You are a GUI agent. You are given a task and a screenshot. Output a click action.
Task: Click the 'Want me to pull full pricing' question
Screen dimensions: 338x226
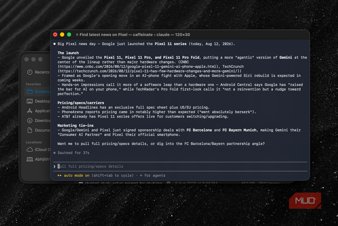[x=161, y=144]
